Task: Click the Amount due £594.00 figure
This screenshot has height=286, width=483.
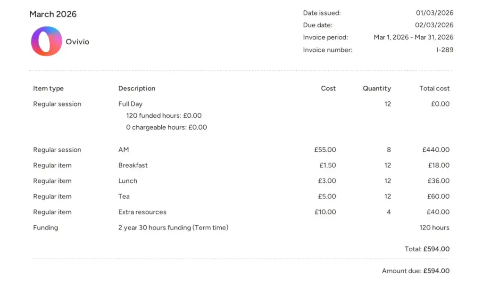Action: pyautogui.click(x=436, y=271)
